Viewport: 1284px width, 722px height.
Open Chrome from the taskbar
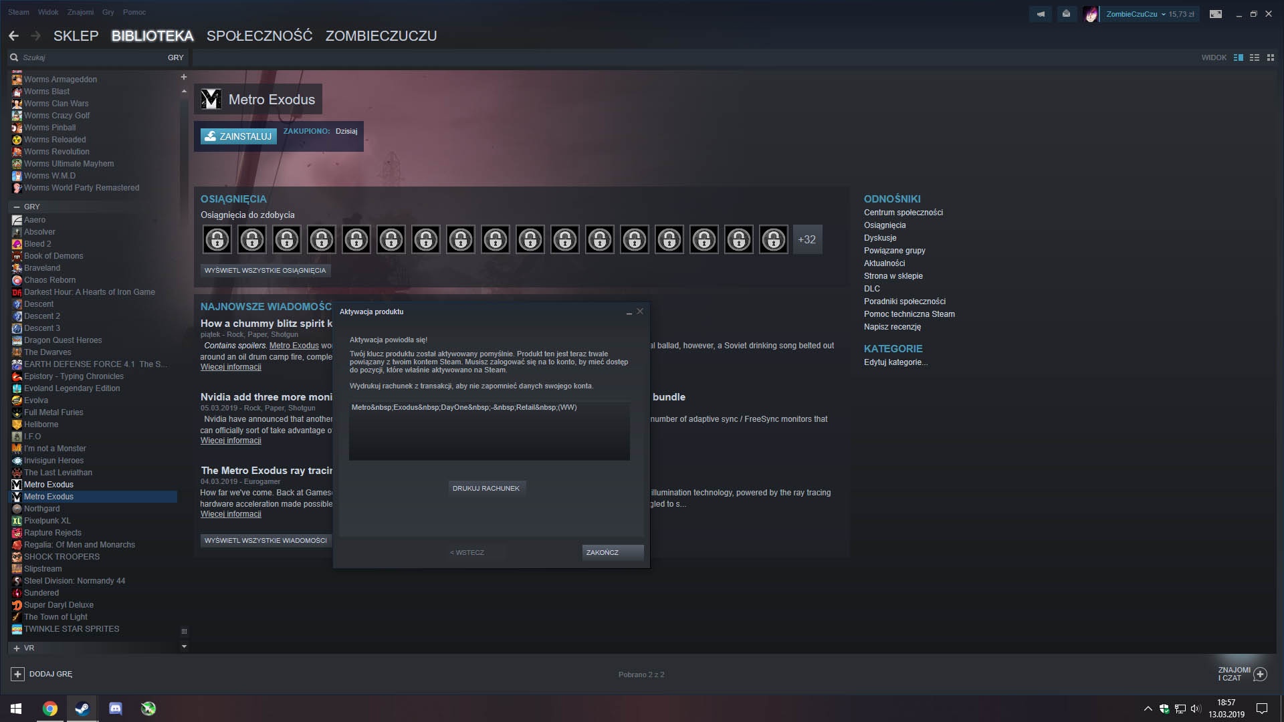50,709
